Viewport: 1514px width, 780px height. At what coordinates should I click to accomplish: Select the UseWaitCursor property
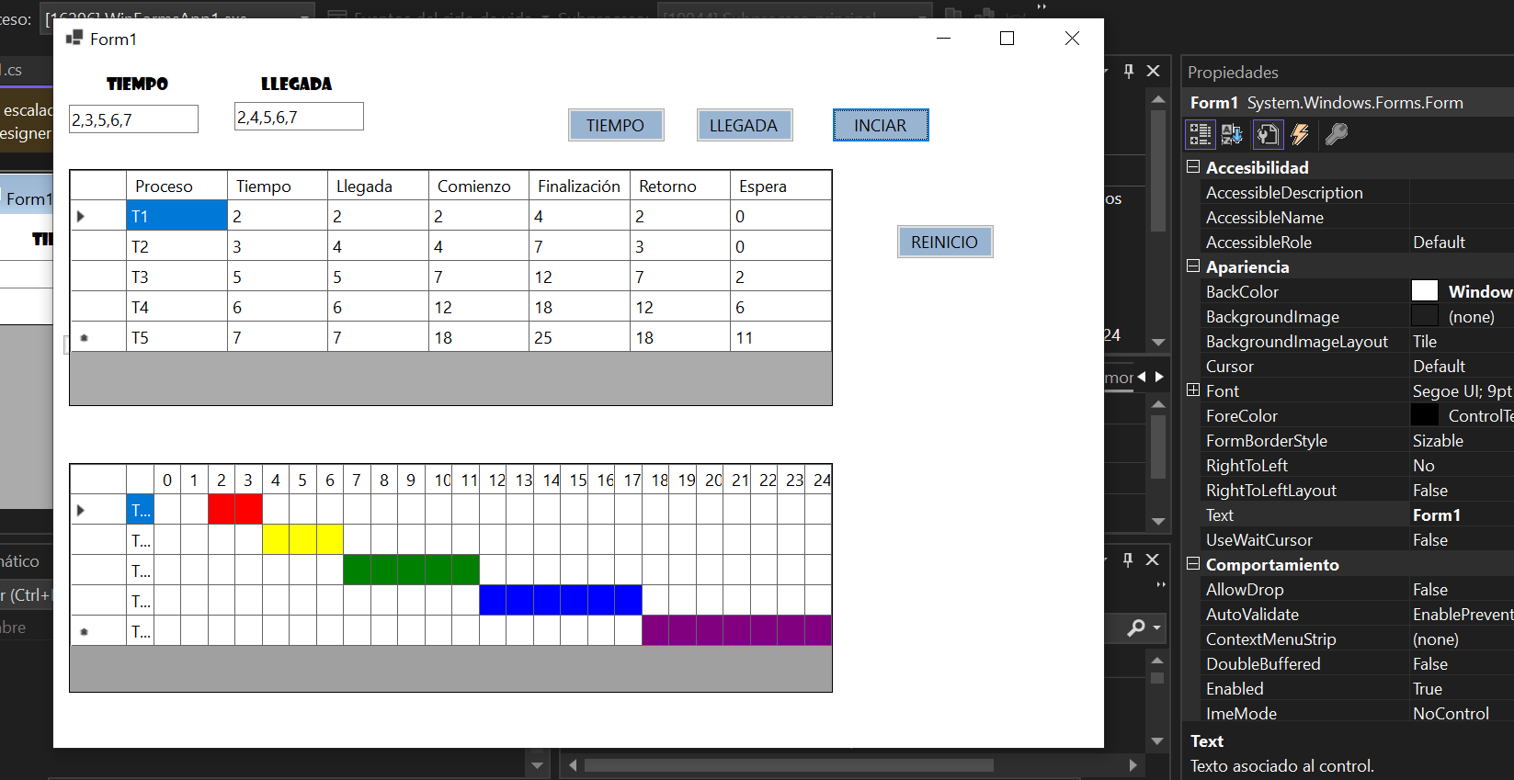(x=1306, y=539)
